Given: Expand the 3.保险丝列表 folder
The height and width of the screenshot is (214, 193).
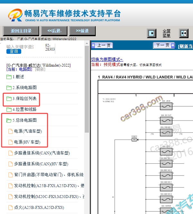Looking at the screenshot, I should coord(25,98).
